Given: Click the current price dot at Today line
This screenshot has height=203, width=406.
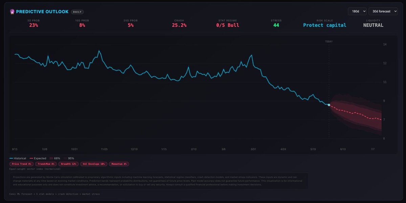Looking at the screenshot, I should (329, 105).
